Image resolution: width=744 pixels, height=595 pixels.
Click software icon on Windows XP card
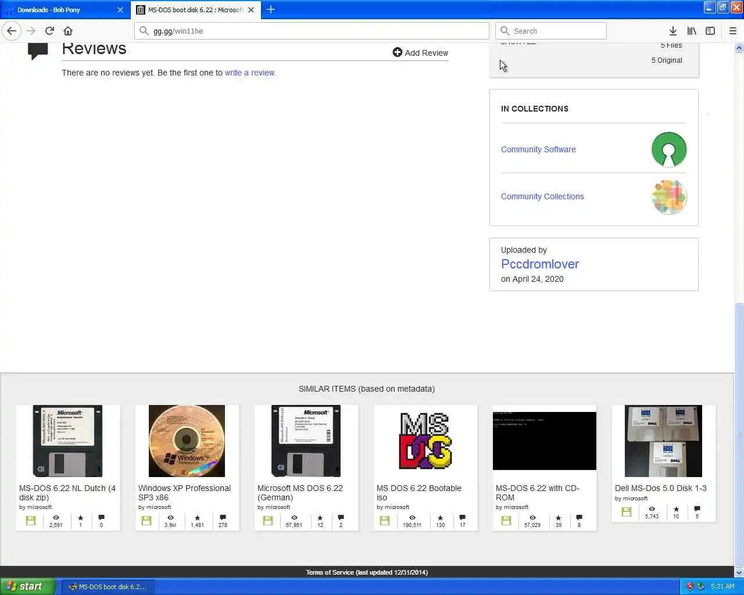click(146, 521)
